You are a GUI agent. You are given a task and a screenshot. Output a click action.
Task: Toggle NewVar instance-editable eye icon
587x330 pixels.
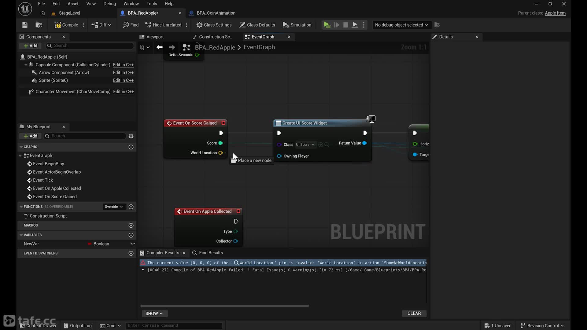coord(133,244)
